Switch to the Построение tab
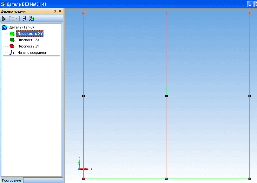Image resolution: width=257 pixels, height=183 pixels. [11, 180]
